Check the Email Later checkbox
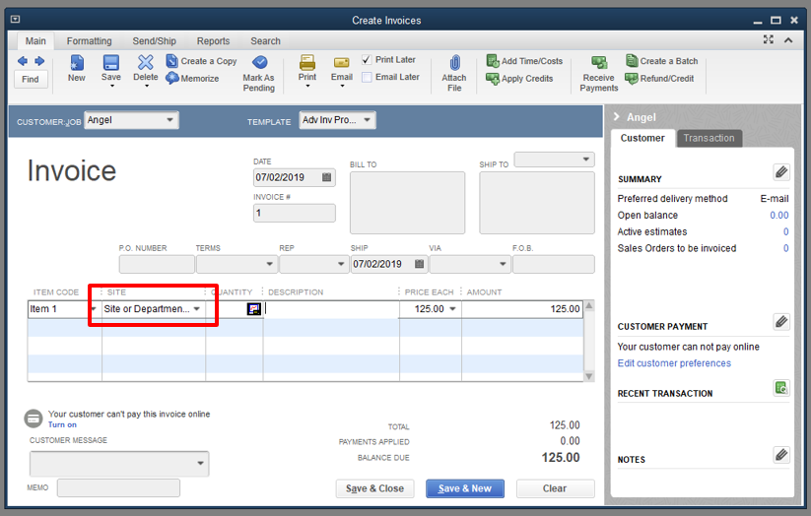The height and width of the screenshot is (516, 811). (x=367, y=78)
